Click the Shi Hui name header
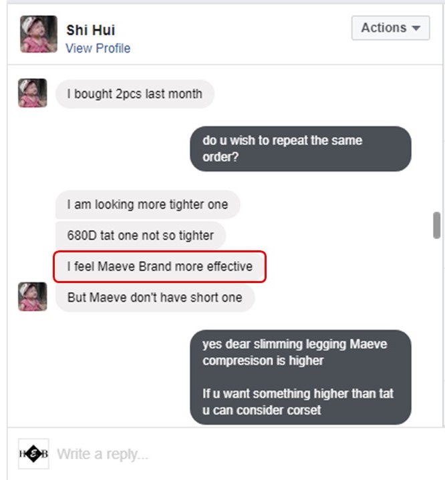This screenshot has height=480, width=445. pos(91,30)
